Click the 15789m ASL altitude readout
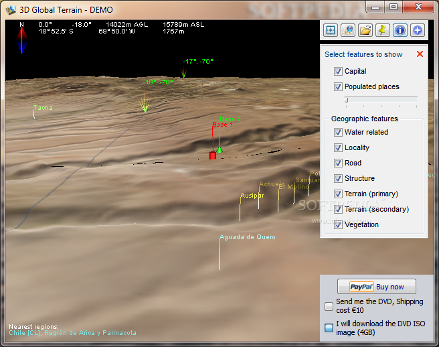The width and height of the screenshot is (439, 347). [183, 25]
